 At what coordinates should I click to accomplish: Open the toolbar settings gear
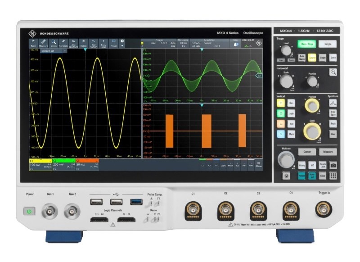[122, 41]
